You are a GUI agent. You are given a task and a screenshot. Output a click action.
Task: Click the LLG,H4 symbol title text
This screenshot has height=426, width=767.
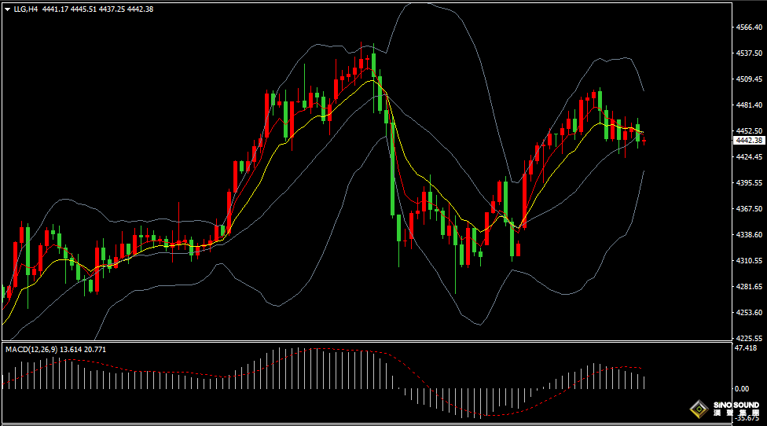[x=25, y=9]
